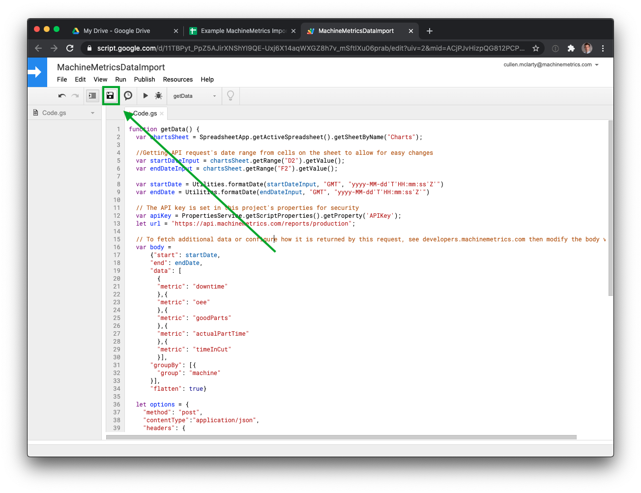Click the horizontal editor scrollbar
The image size is (641, 493).
(341, 437)
